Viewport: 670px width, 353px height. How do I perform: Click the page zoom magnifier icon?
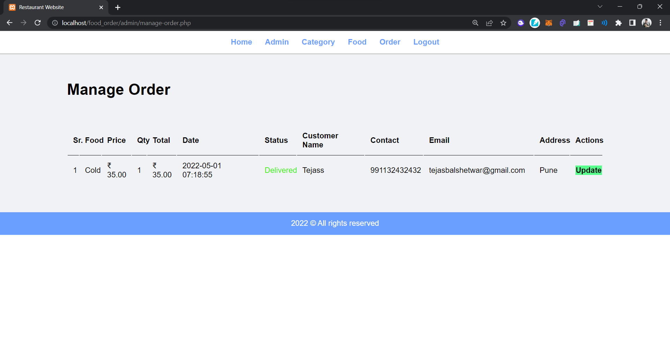pyautogui.click(x=475, y=23)
